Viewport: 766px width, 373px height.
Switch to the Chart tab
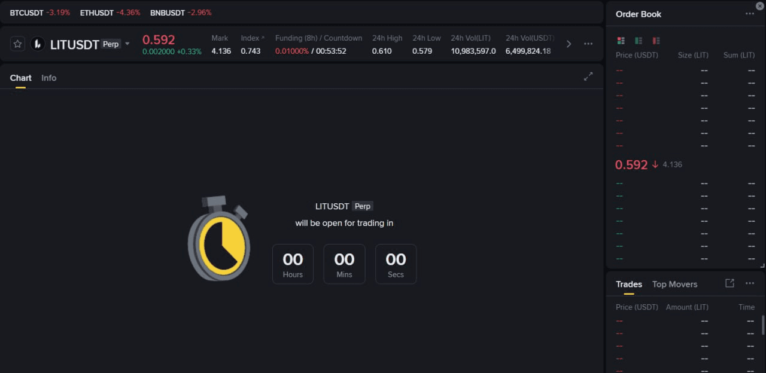tap(21, 78)
